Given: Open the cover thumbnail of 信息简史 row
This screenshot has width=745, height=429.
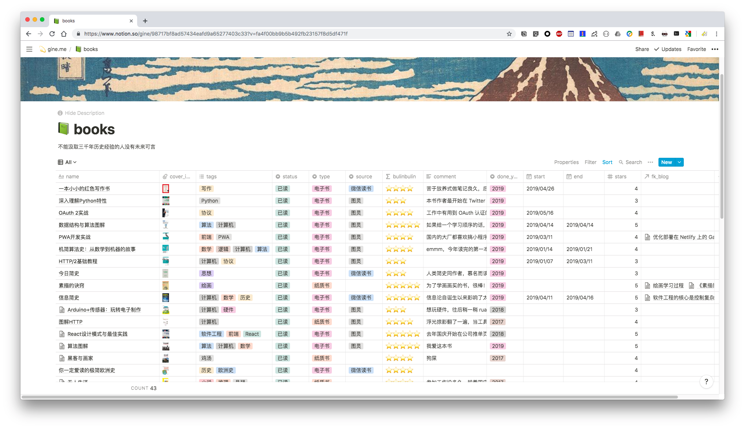Looking at the screenshot, I should click(166, 298).
